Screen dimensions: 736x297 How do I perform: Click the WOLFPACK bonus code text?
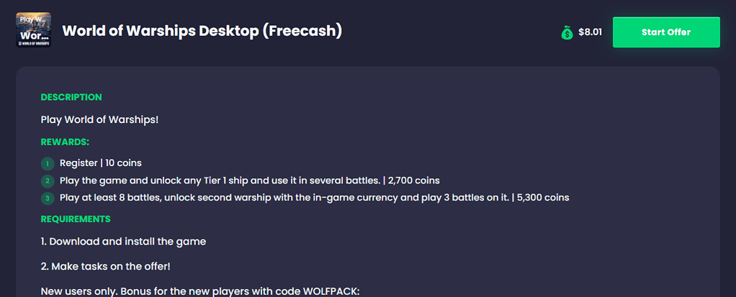click(x=333, y=291)
